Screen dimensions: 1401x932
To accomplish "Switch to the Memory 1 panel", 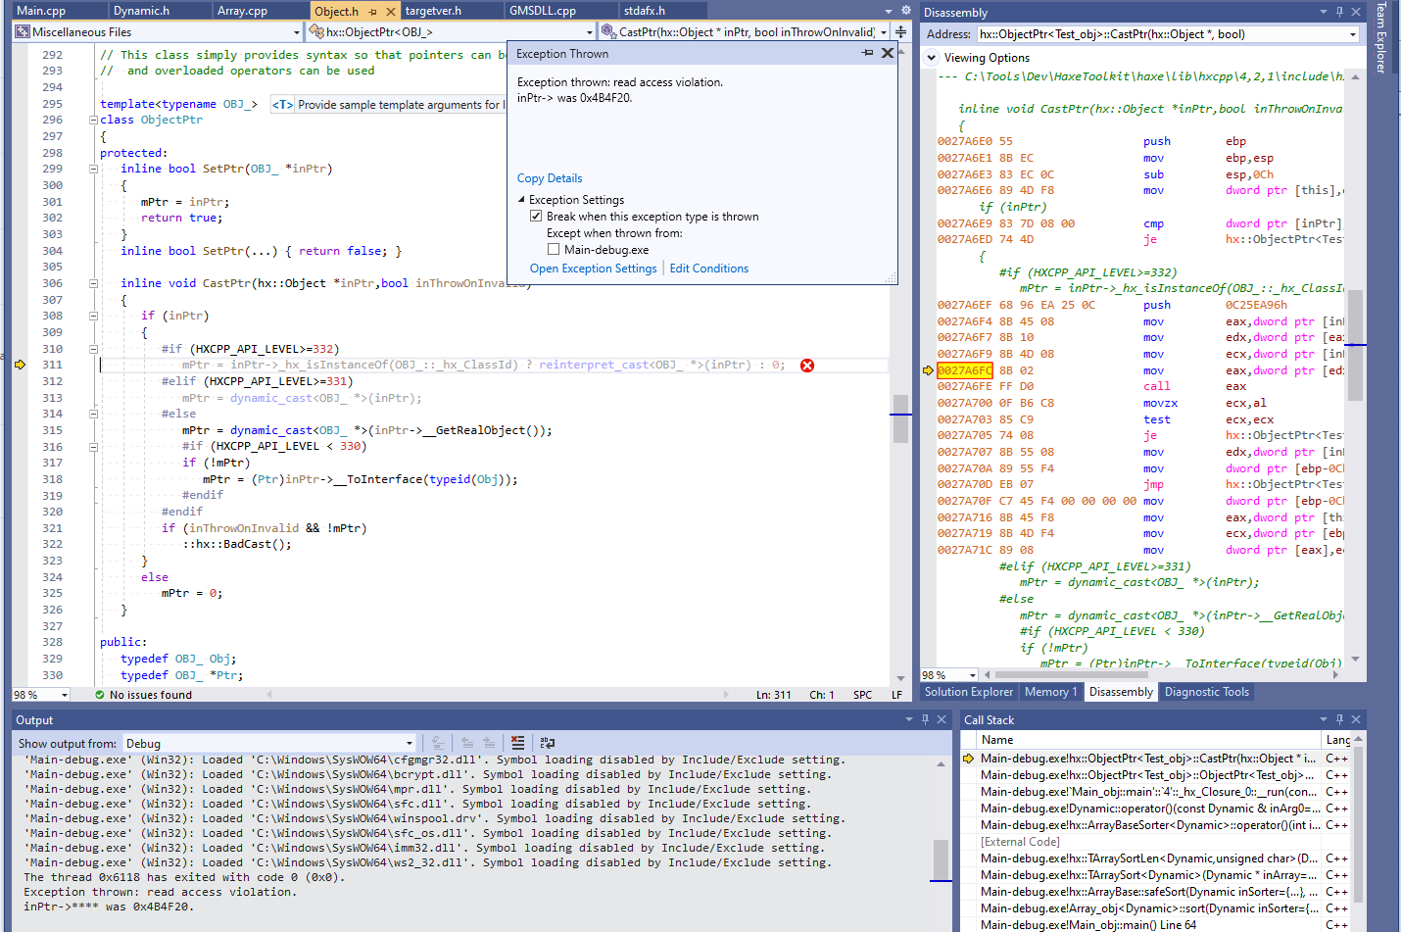I will click(x=1050, y=691).
